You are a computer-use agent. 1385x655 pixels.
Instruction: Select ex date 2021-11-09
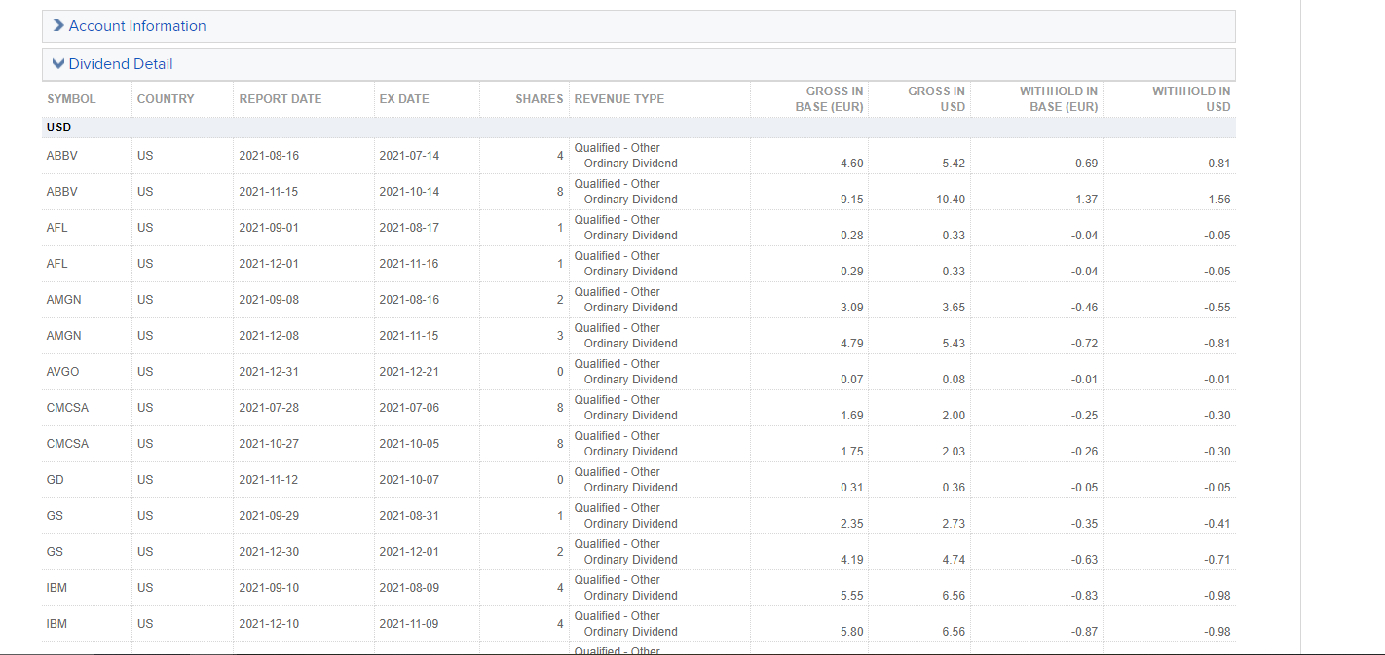click(x=409, y=624)
